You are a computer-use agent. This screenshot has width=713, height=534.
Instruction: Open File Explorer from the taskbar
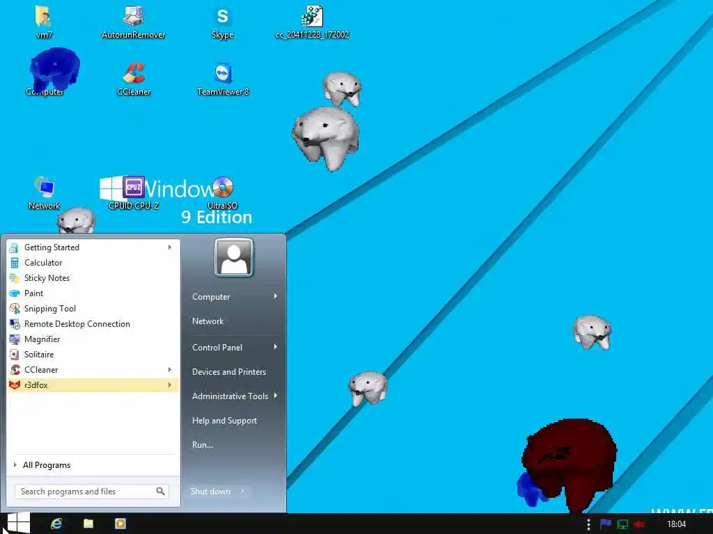click(x=88, y=524)
